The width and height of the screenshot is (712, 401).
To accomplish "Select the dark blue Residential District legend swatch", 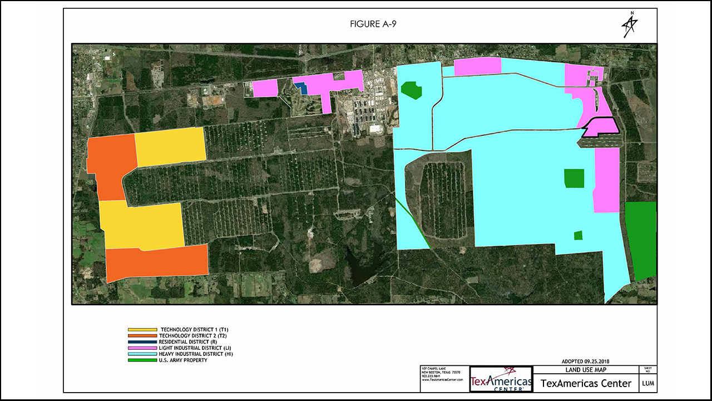I will click(x=142, y=342).
